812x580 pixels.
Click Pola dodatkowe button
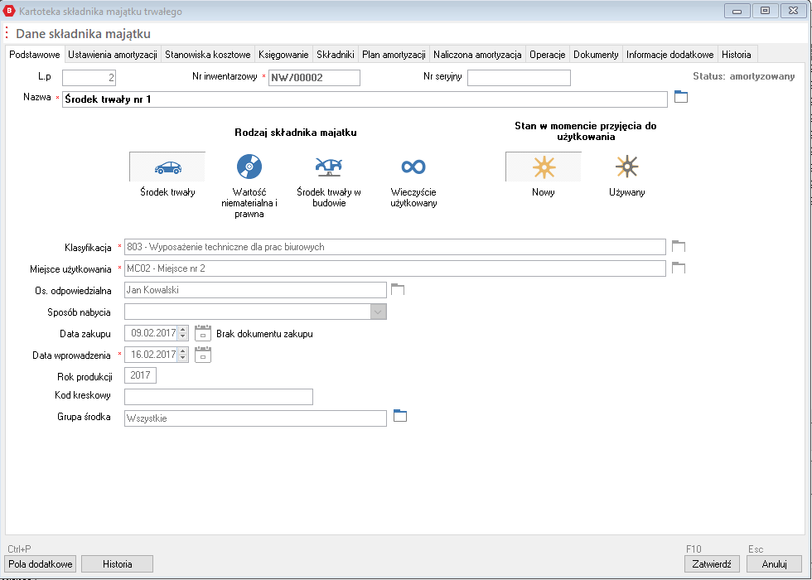(x=41, y=564)
